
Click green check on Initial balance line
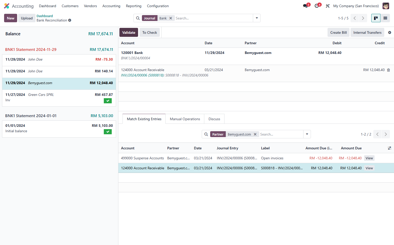pyautogui.click(x=108, y=132)
